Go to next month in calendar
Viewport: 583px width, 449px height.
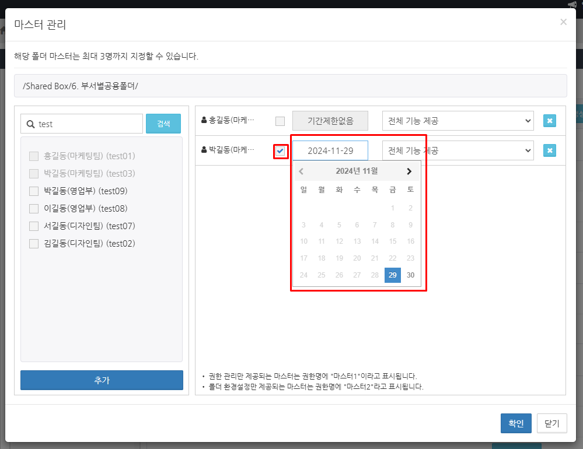tap(409, 171)
